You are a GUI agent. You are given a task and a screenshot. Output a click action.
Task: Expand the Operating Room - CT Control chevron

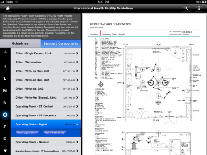pos(77,107)
